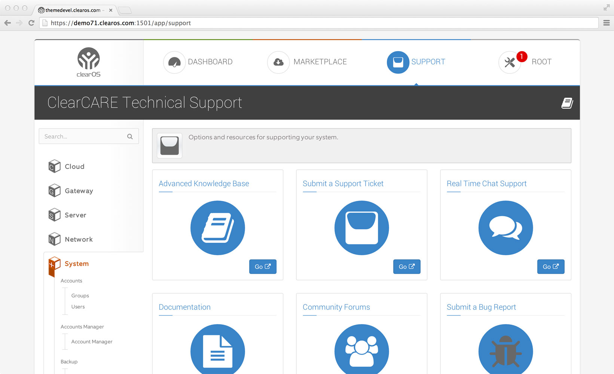The image size is (614, 374).
Task: Click Go under Submit a Support Ticket
Action: (x=407, y=267)
